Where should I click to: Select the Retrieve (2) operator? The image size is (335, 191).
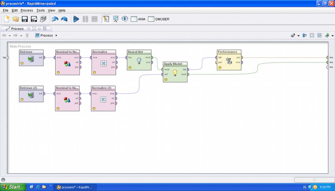click(31, 94)
